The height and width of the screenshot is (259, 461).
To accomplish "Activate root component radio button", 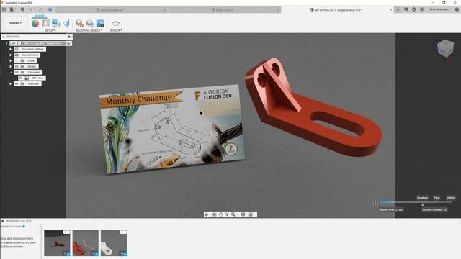I will coord(68,43).
